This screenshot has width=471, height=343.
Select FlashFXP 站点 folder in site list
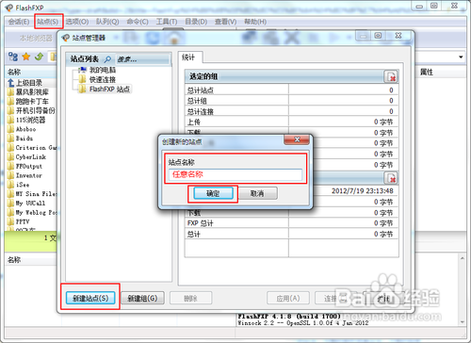pyautogui.click(x=109, y=90)
